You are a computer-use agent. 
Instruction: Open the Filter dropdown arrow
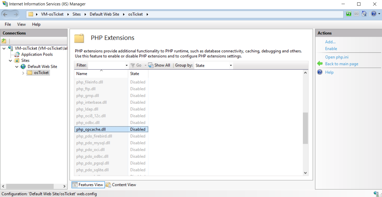127,65
